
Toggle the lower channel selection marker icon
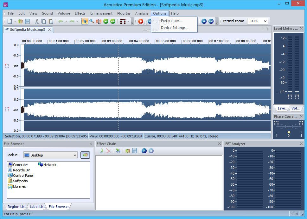click(7, 109)
